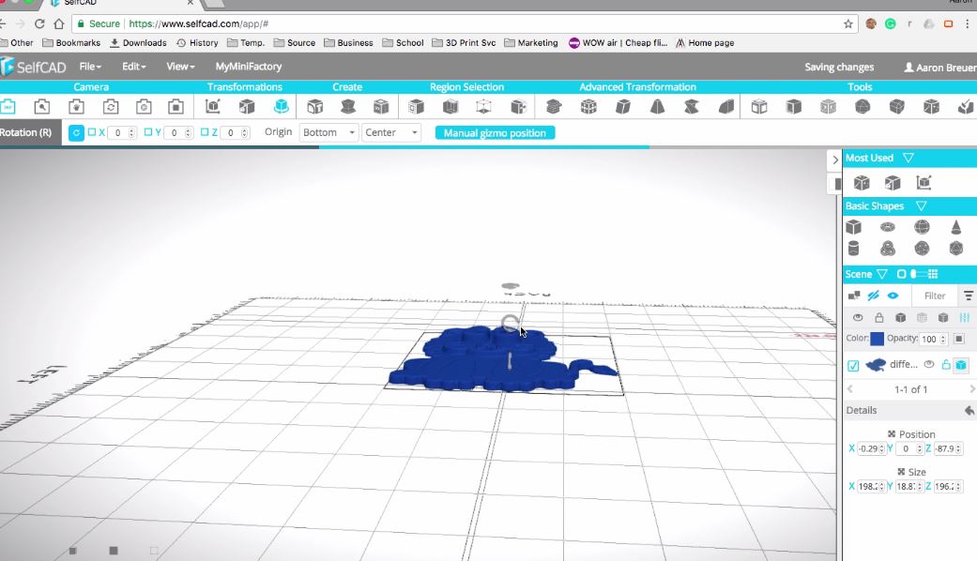Image resolution: width=977 pixels, height=561 pixels.
Task: Open the View menu dropdown
Action: click(x=180, y=66)
